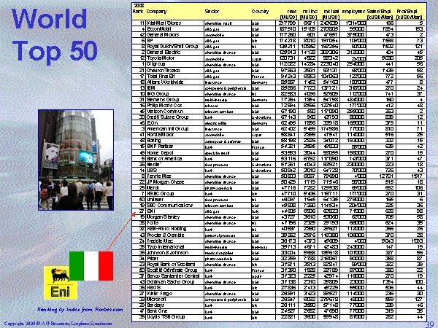Select the Merck company cell
The image size is (438, 328).
click(175, 188)
